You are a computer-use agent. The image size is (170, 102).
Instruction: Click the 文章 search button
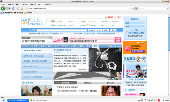click(x=98, y=30)
